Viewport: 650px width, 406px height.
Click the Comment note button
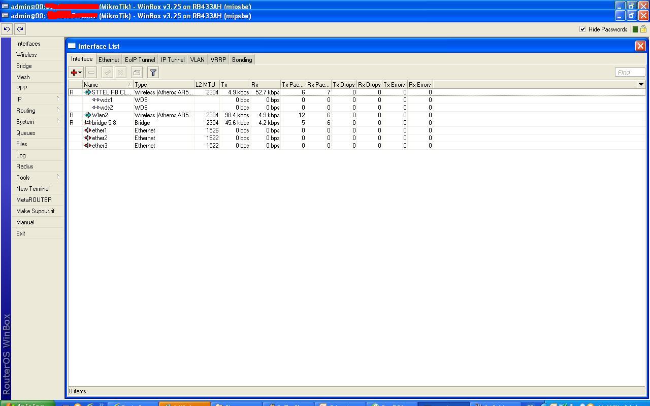coord(137,73)
